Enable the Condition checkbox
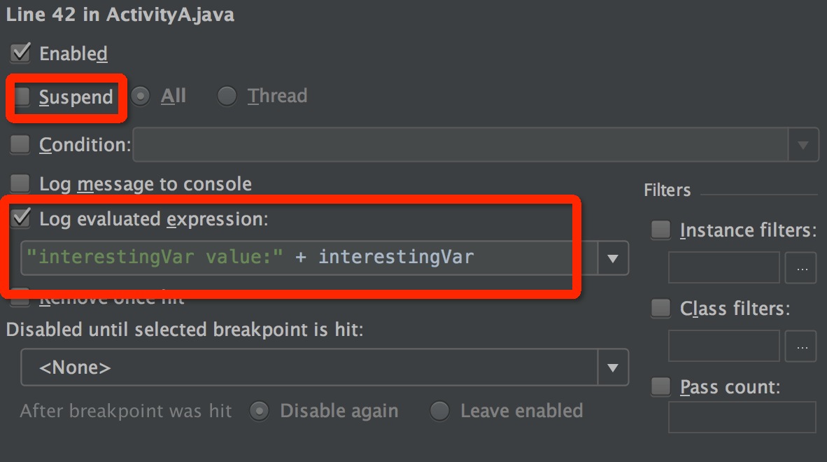The height and width of the screenshot is (462, 827). 20,145
